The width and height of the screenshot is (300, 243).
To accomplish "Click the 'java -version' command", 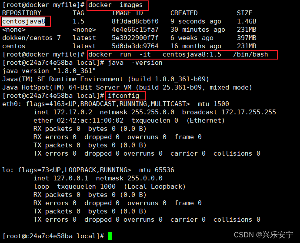I will (x=135, y=63).
